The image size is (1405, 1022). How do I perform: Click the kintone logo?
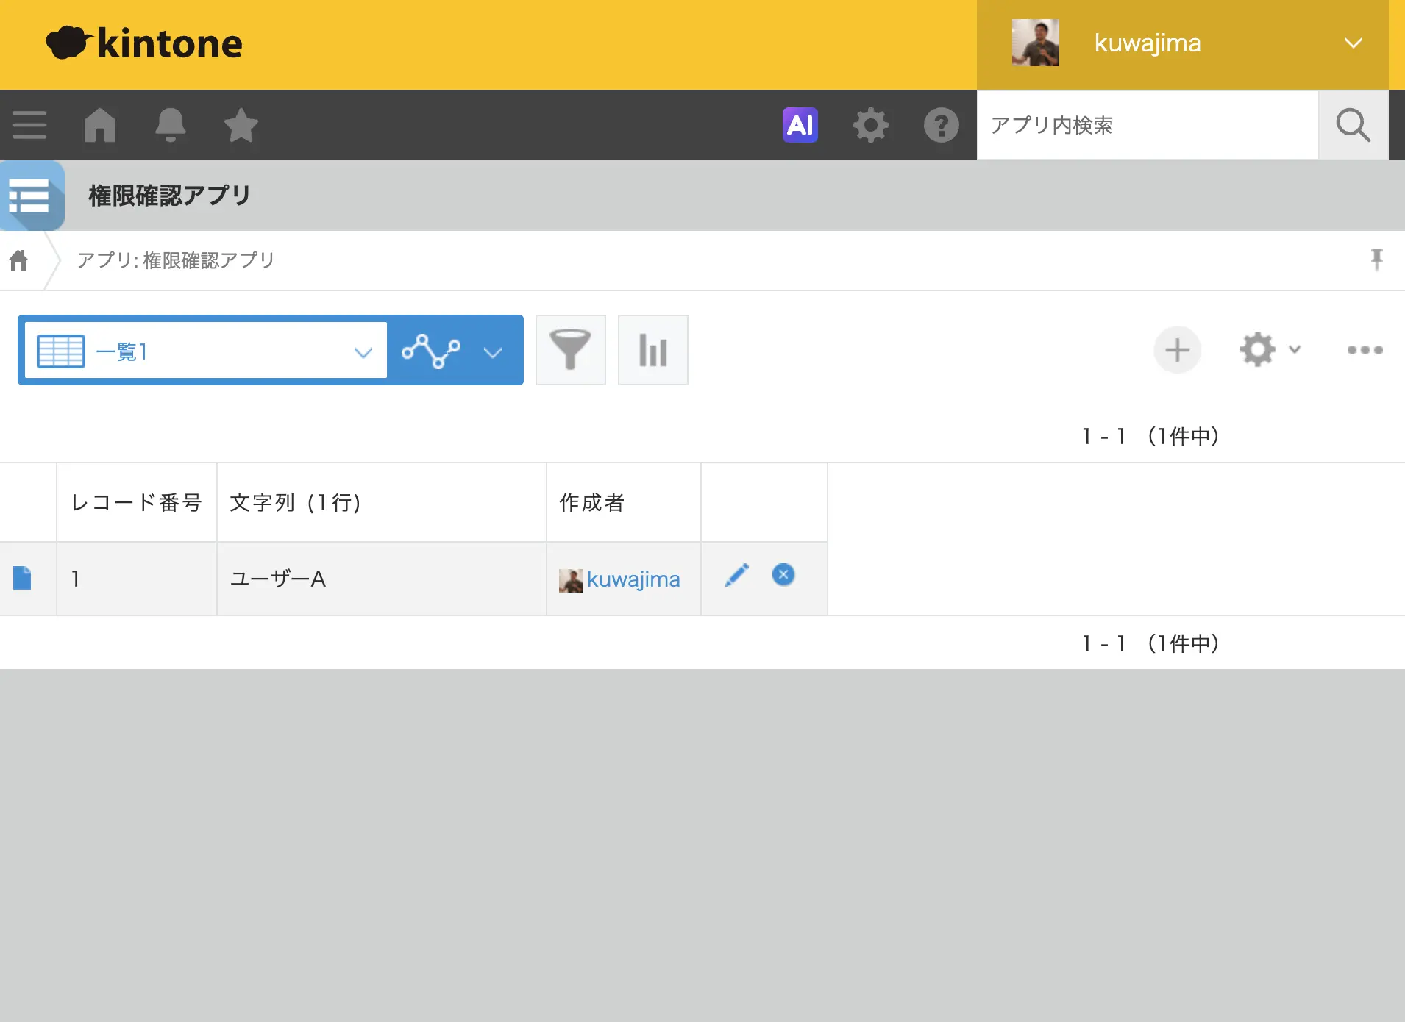(x=144, y=43)
